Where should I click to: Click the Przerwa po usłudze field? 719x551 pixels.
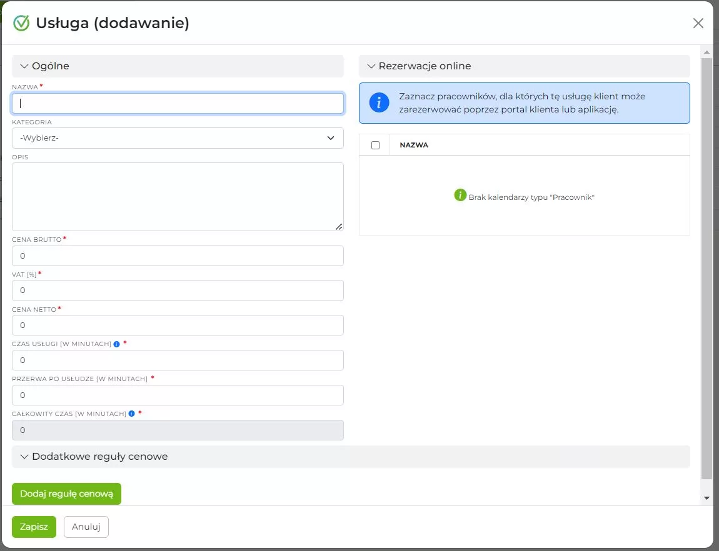(178, 395)
